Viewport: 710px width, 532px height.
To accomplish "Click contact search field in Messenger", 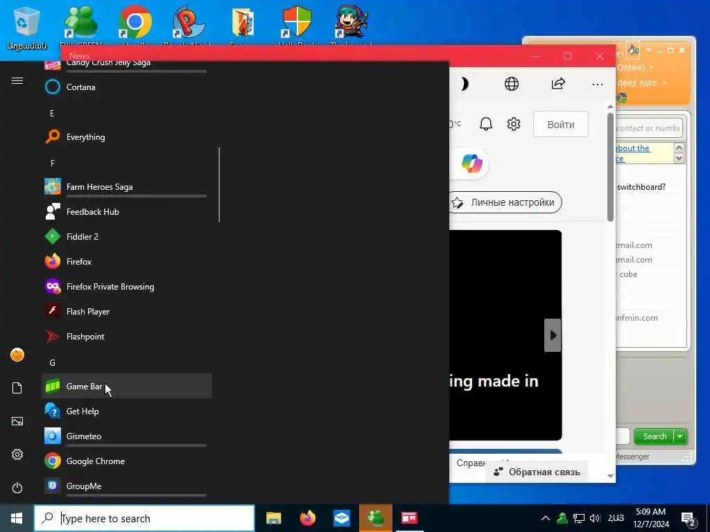I will point(648,128).
